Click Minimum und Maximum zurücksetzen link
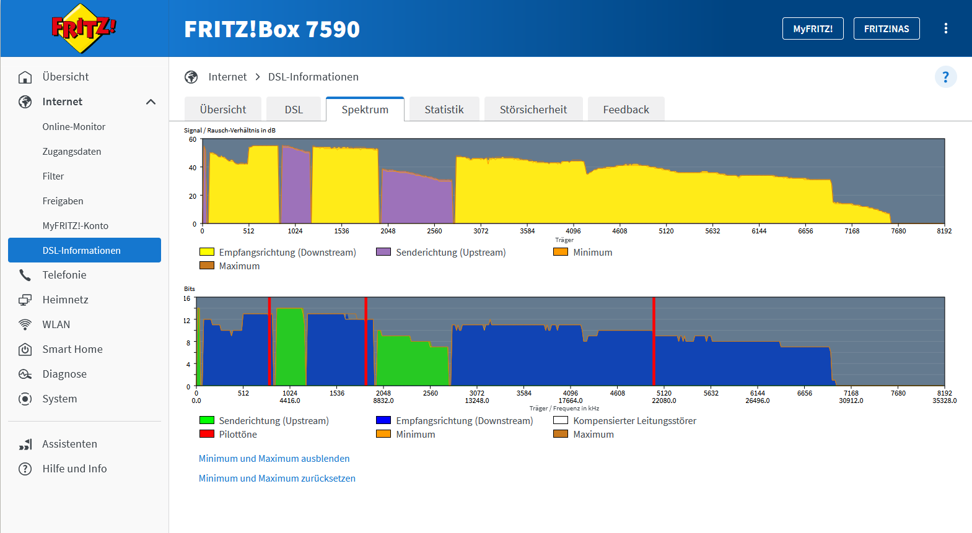Viewport: 972px width, 533px height. pos(277,479)
